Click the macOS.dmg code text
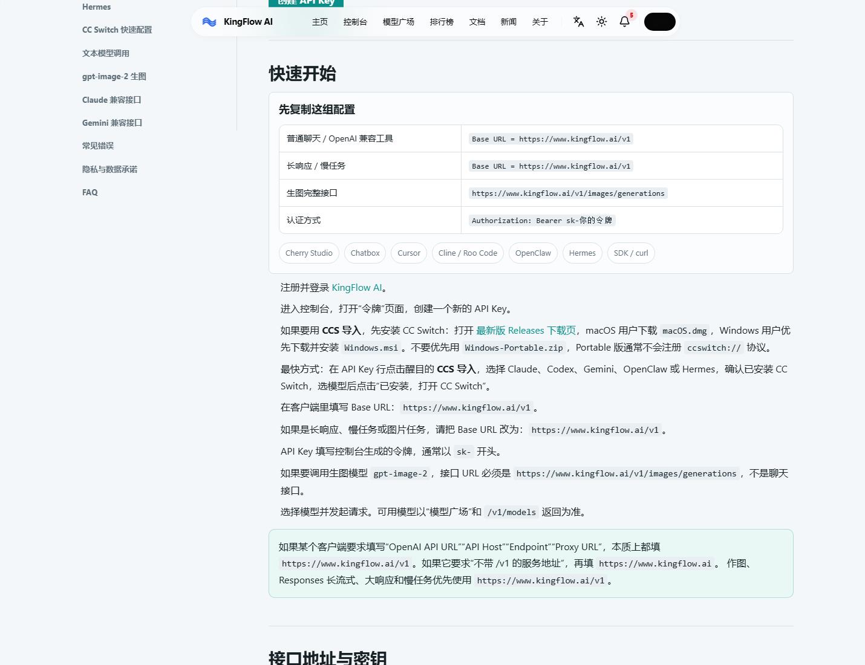This screenshot has width=865, height=665. 685,331
